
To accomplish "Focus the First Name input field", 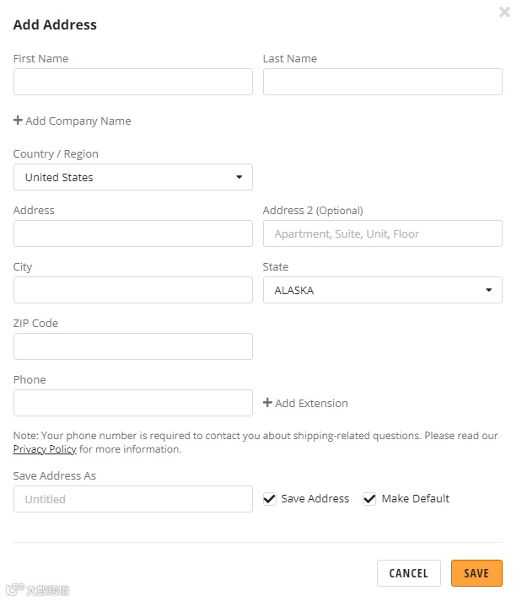I will tap(133, 82).
